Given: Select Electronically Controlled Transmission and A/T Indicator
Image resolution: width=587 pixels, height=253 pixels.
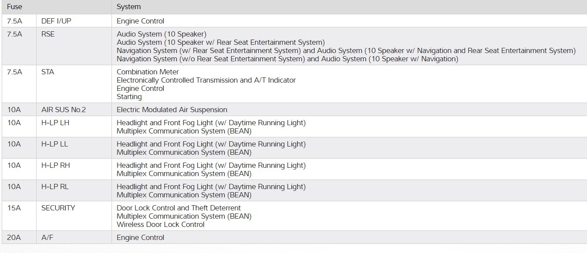Looking at the screenshot, I should coord(206,80).
